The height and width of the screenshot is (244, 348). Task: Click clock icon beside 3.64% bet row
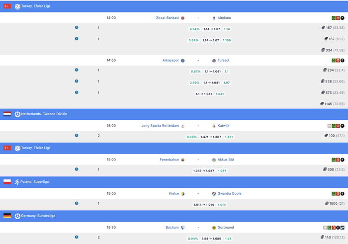pos(77,39)
